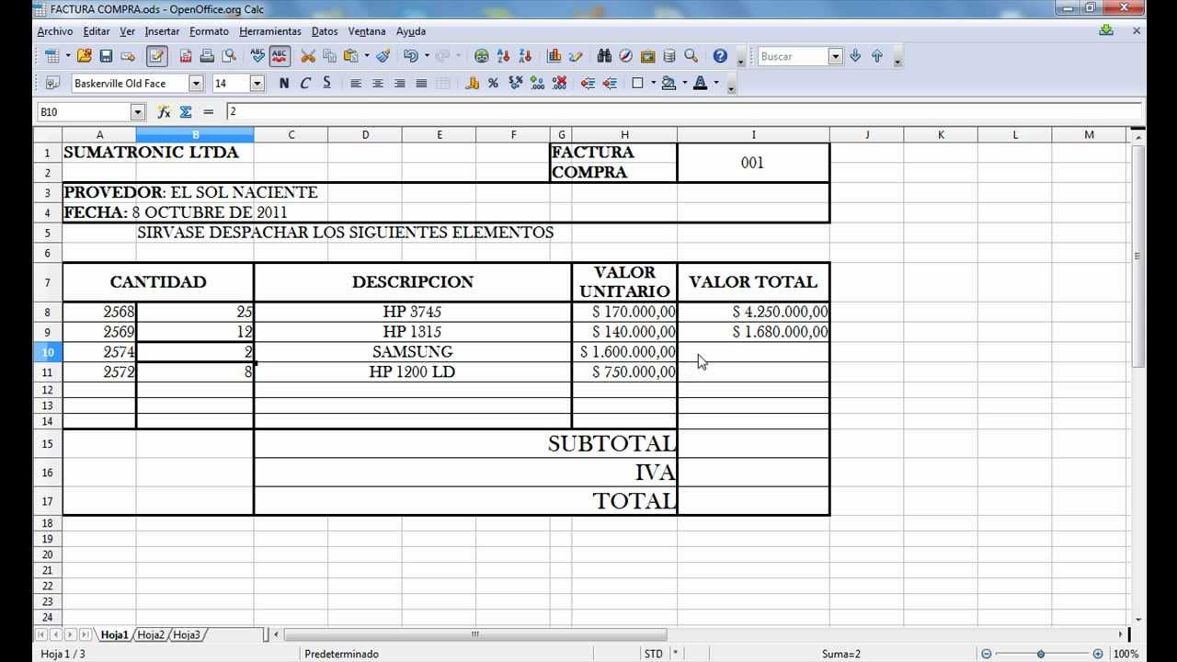
Task: Toggle Italic (C) formatting
Action: [x=305, y=83]
